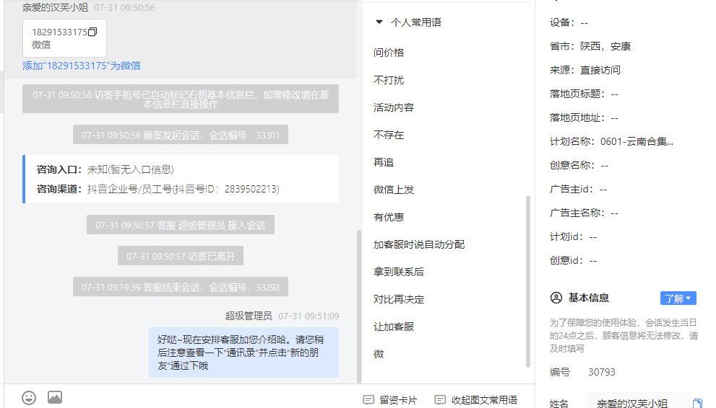The width and height of the screenshot is (716, 408).
Task: Click the 广告主名称 row
Action: [x=584, y=213]
